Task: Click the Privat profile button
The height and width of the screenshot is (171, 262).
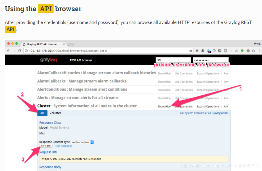Action: [257, 43]
